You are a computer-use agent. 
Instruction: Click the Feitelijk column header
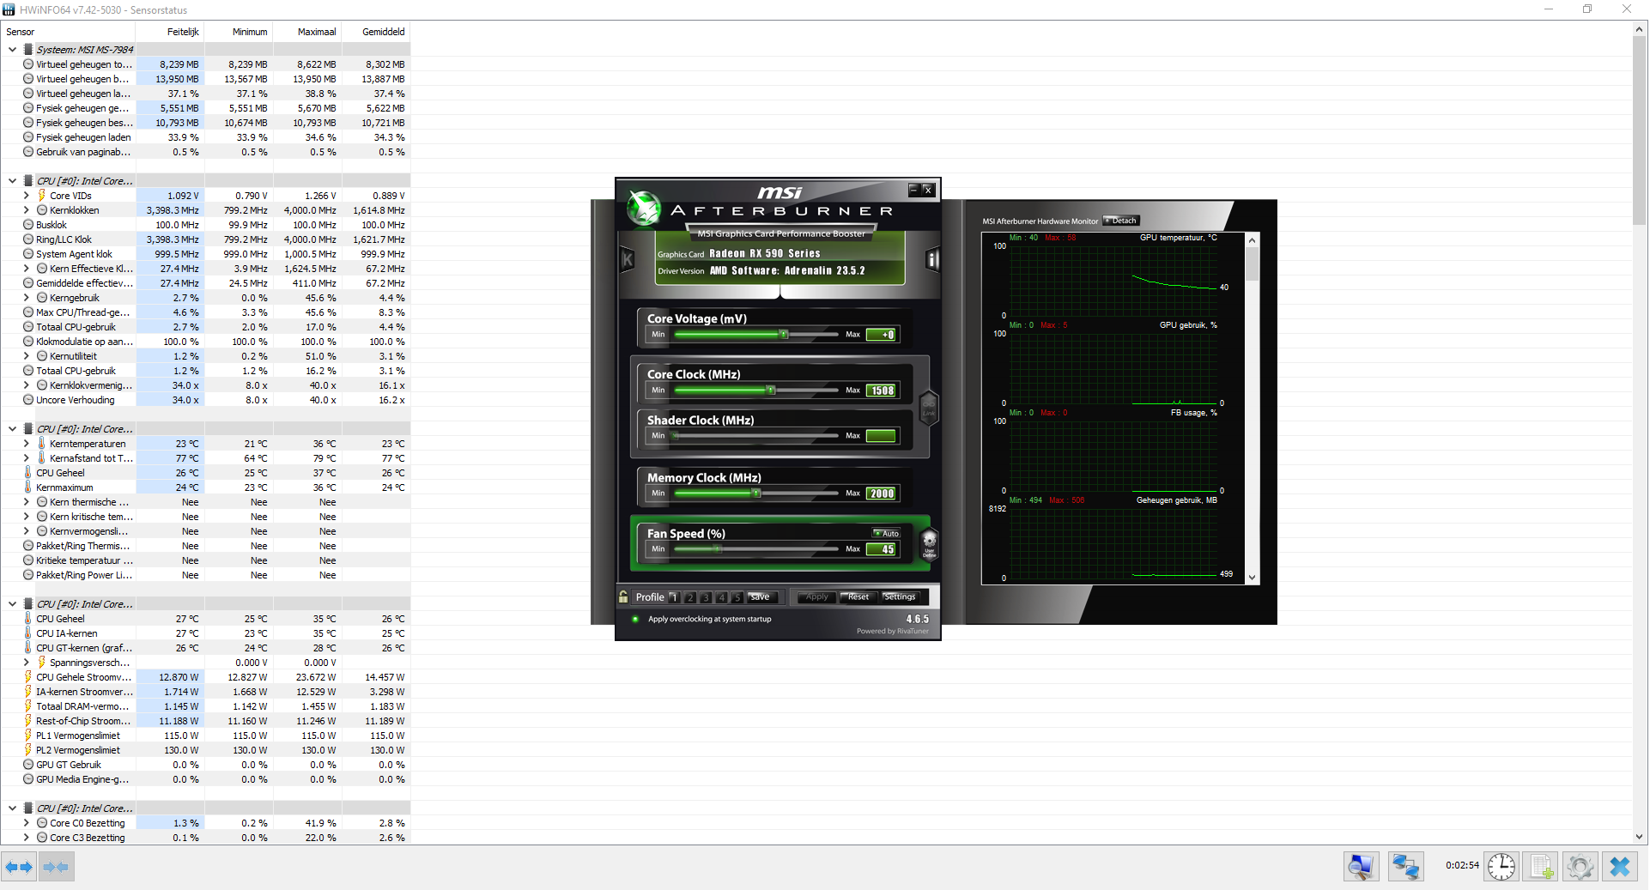[170, 32]
